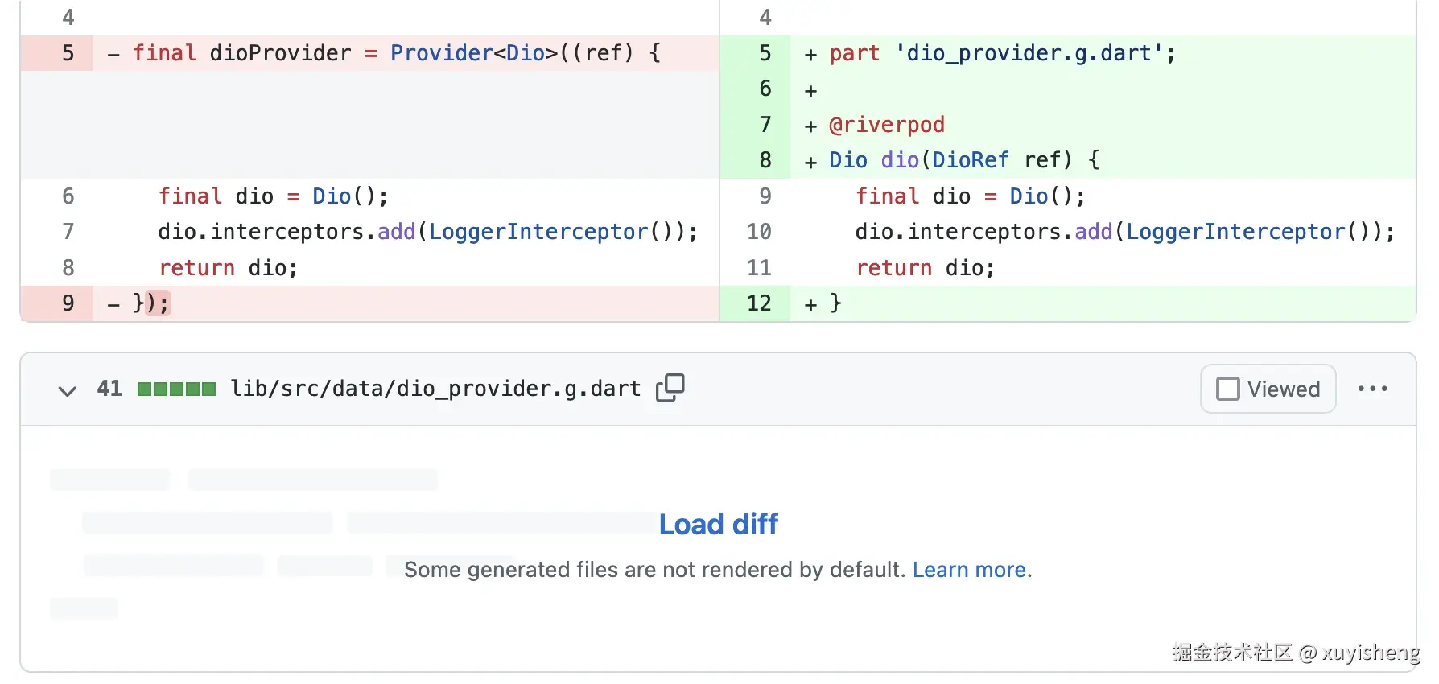The image size is (1439, 684).
Task: Click the Load diff button
Action: coord(718,525)
